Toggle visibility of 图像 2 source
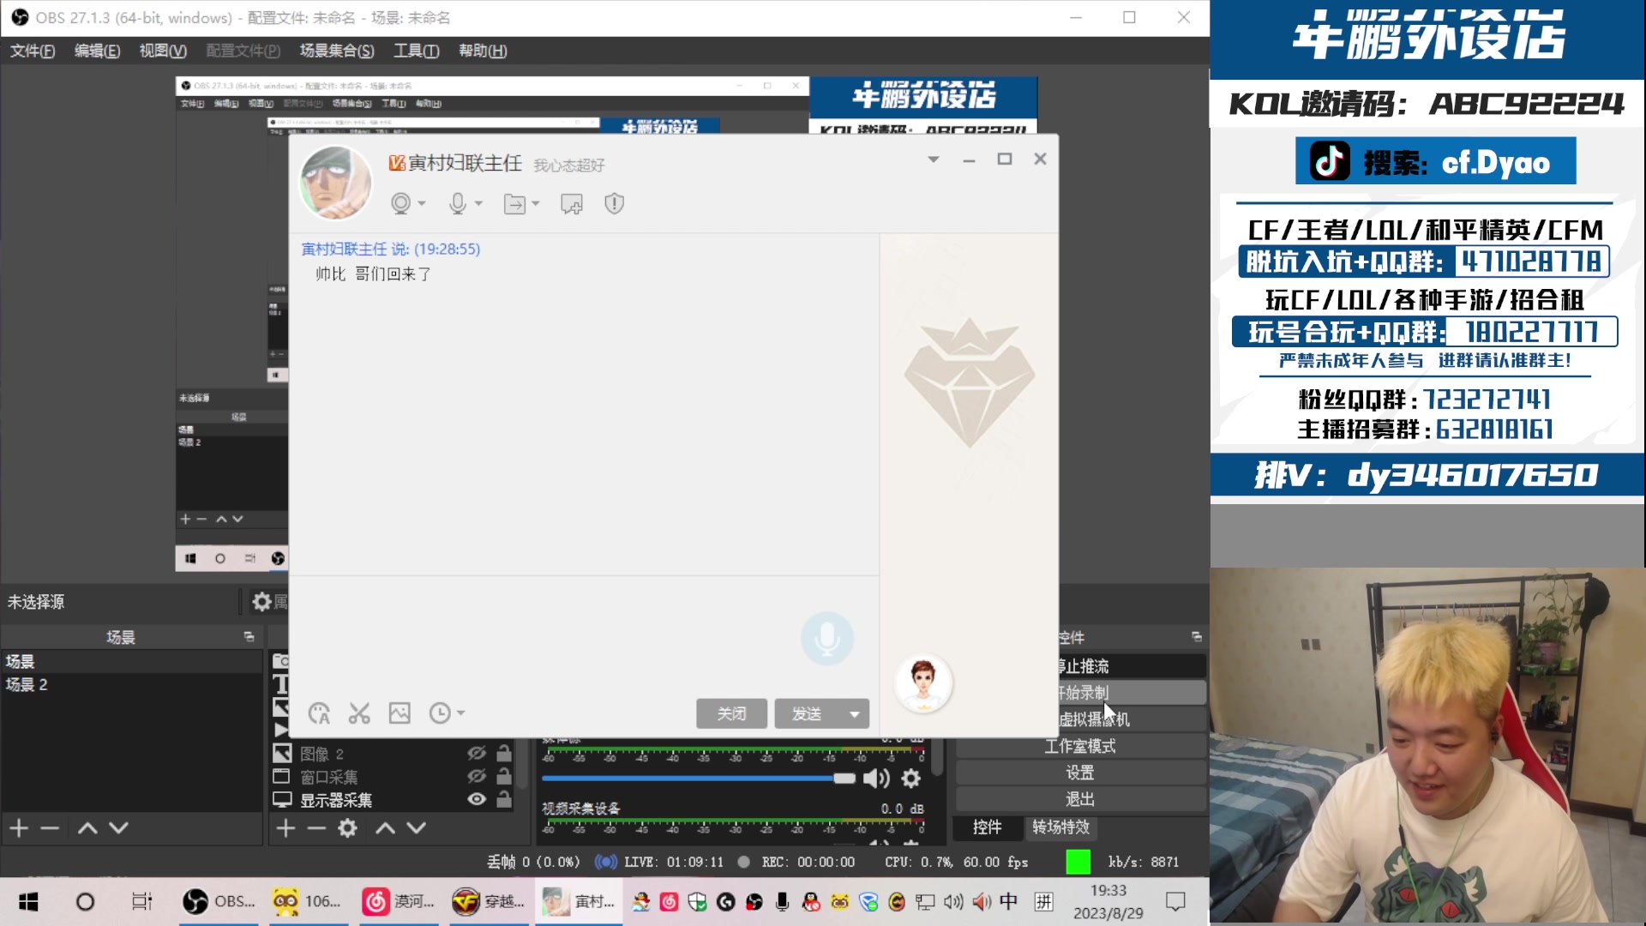1646x926 pixels. click(x=477, y=754)
